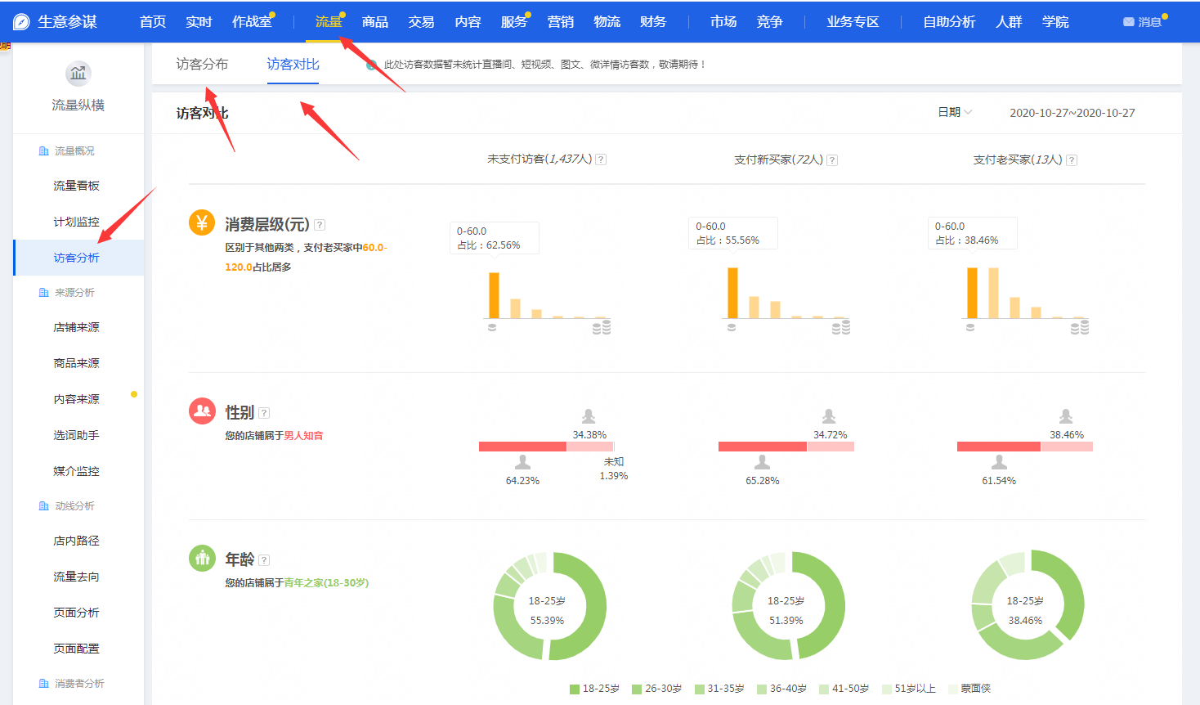Open 商品来源 in the sidebar
The image size is (1200, 705).
(78, 363)
